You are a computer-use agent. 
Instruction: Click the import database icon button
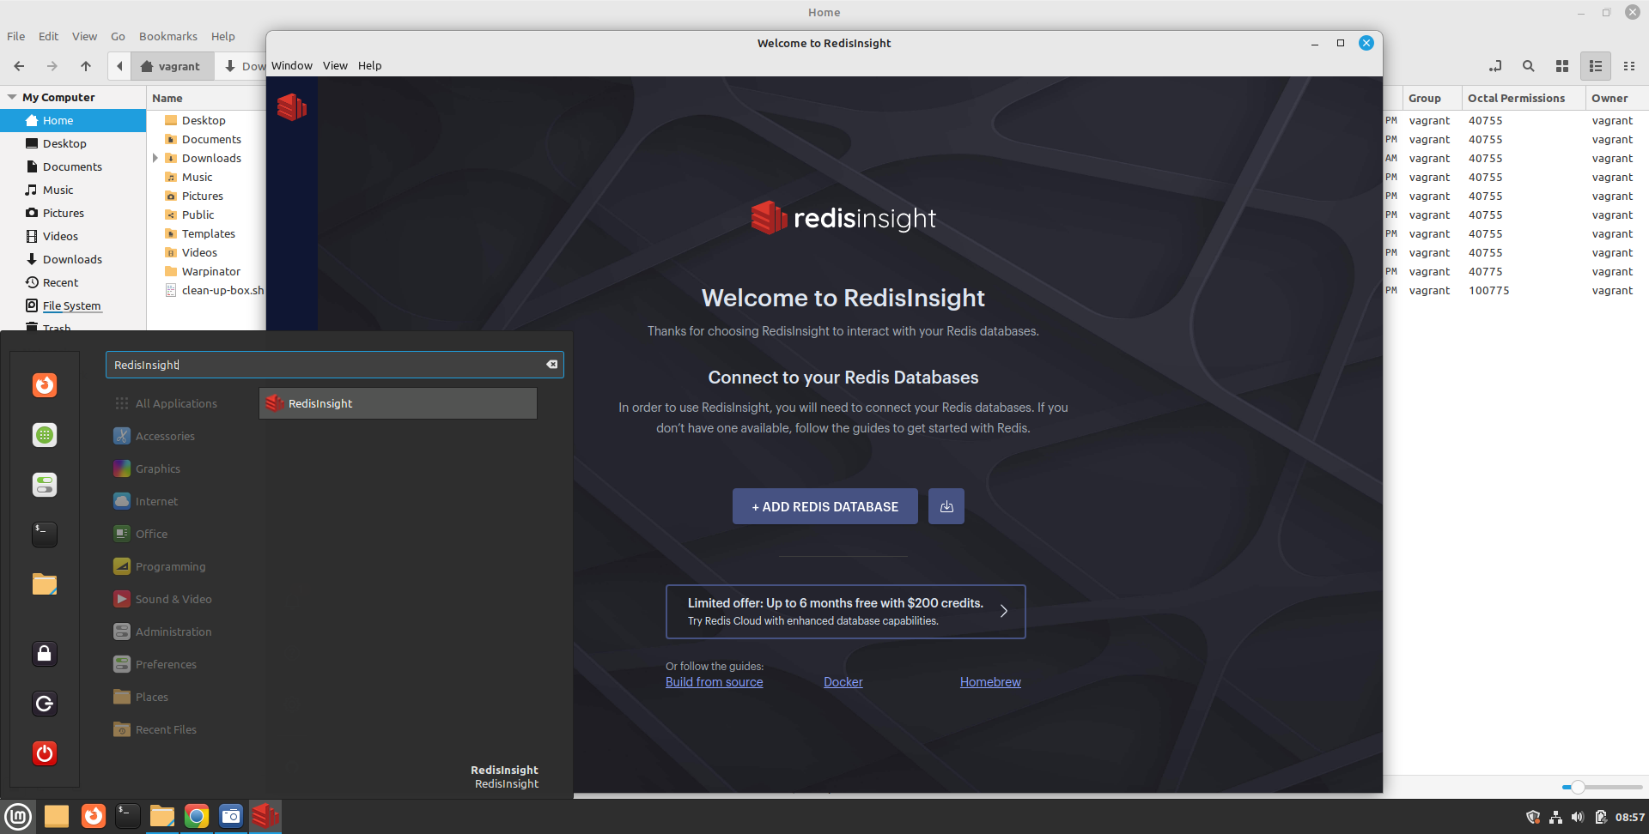[946, 506]
